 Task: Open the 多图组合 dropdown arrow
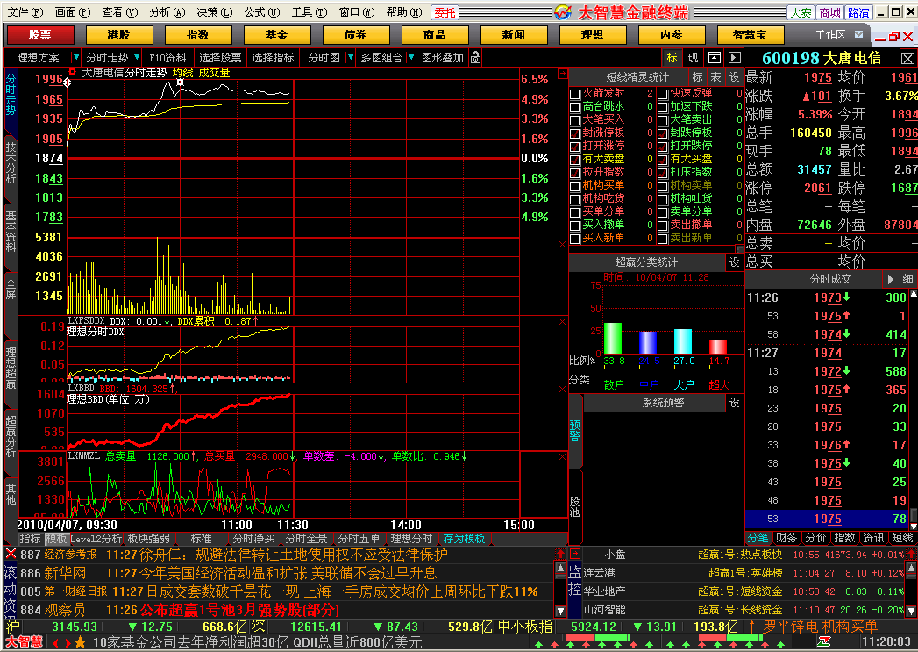click(x=411, y=57)
